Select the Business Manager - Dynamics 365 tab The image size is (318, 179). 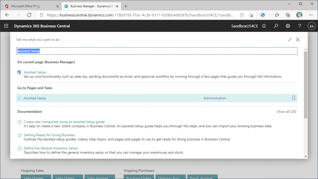pos(91,6)
